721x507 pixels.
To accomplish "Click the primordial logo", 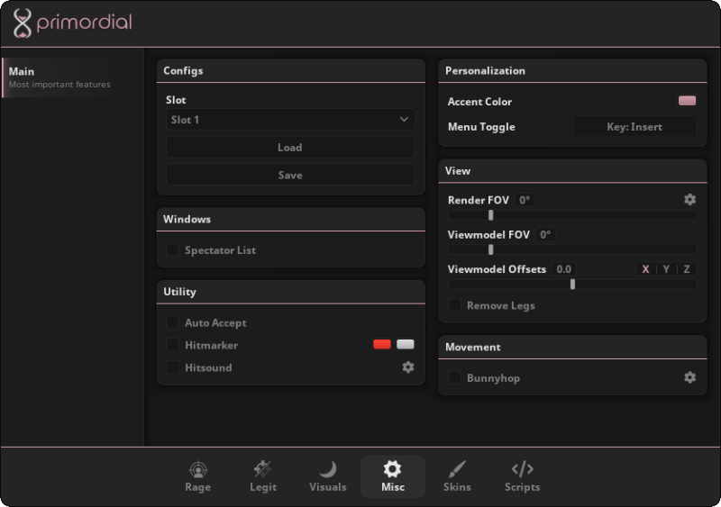I will click(x=73, y=23).
